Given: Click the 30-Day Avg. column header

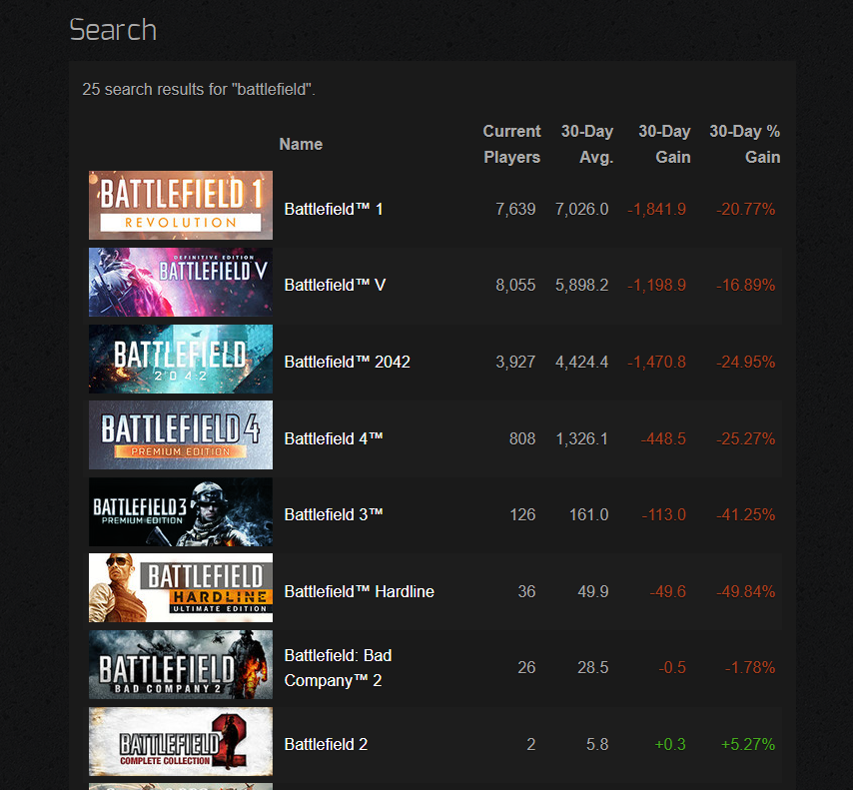Looking at the screenshot, I should [x=587, y=144].
